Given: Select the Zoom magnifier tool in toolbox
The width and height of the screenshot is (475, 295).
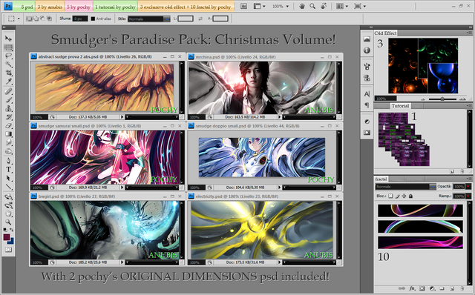Looking at the screenshot, I should [x=8, y=222].
